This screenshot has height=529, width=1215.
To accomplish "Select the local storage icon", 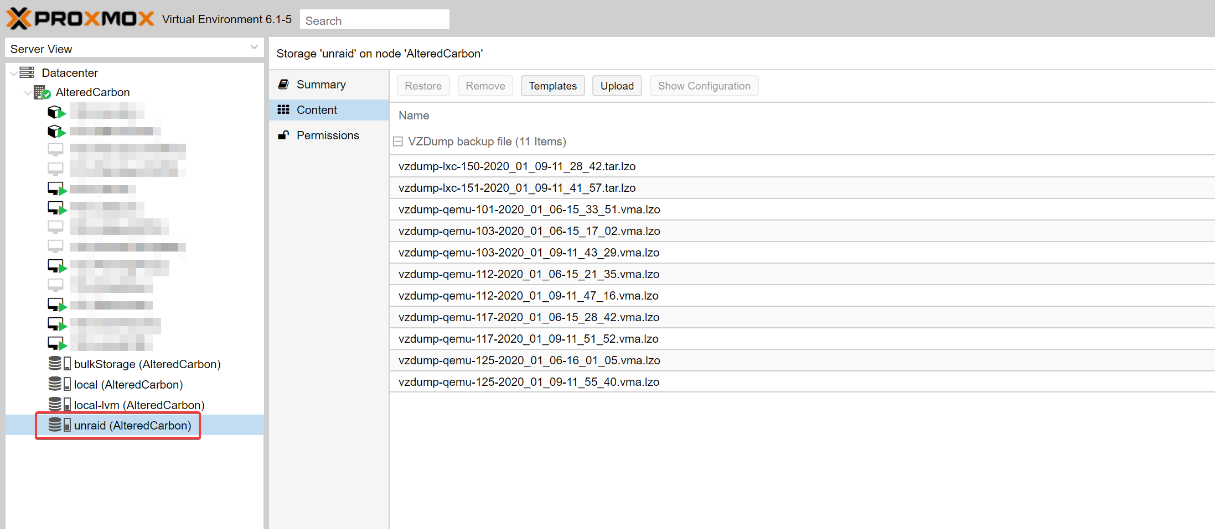I will [59, 384].
